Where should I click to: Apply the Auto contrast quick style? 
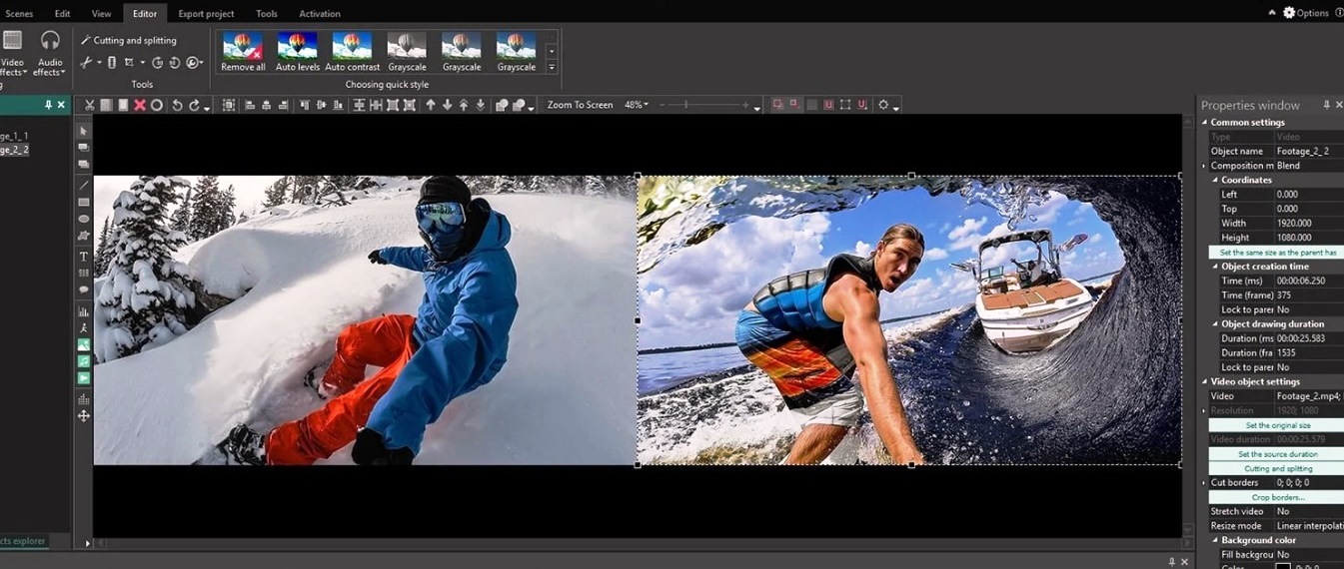353,52
